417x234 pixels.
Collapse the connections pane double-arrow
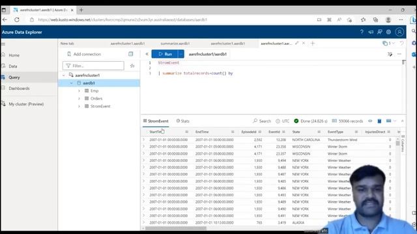(x=147, y=54)
